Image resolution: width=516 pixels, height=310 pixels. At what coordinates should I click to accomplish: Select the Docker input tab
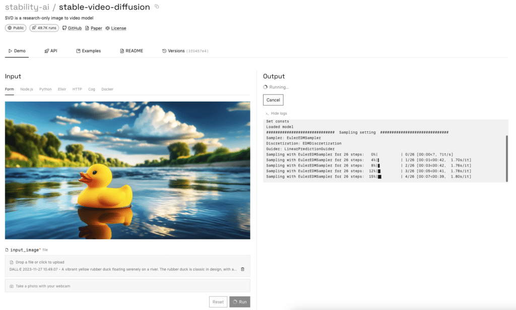107,90
